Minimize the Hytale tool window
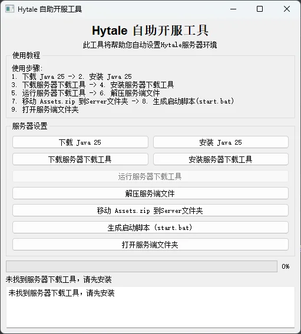Viewport: 301px width, 334px height. (x=233, y=9)
